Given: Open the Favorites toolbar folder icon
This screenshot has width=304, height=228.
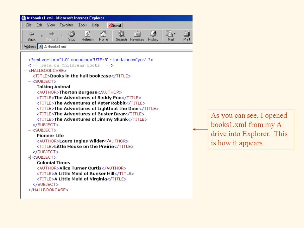Looking at the screenshot, I should (137, 36).
